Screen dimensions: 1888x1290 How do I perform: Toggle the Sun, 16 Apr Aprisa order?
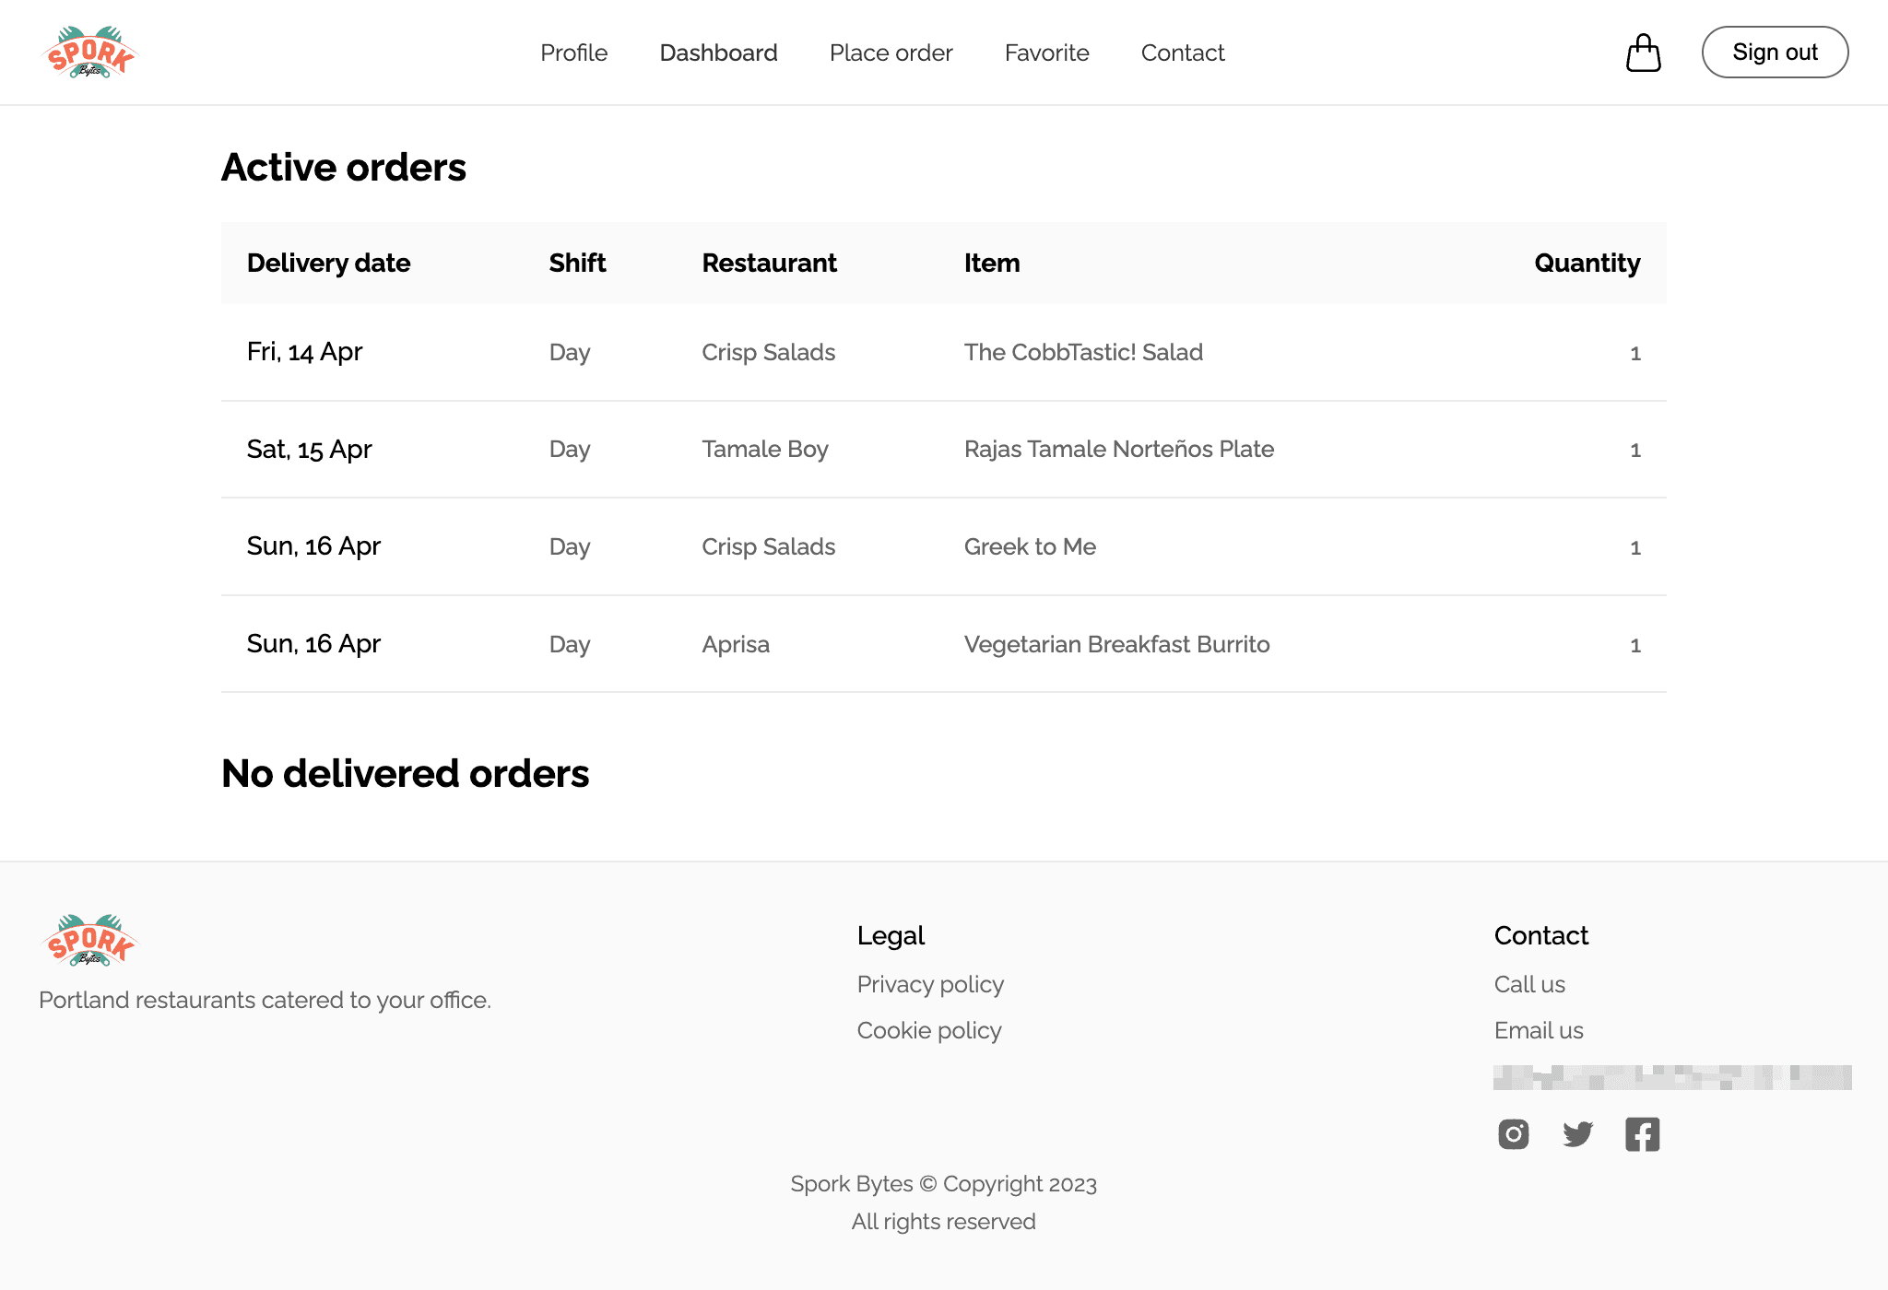pos(944,643)
